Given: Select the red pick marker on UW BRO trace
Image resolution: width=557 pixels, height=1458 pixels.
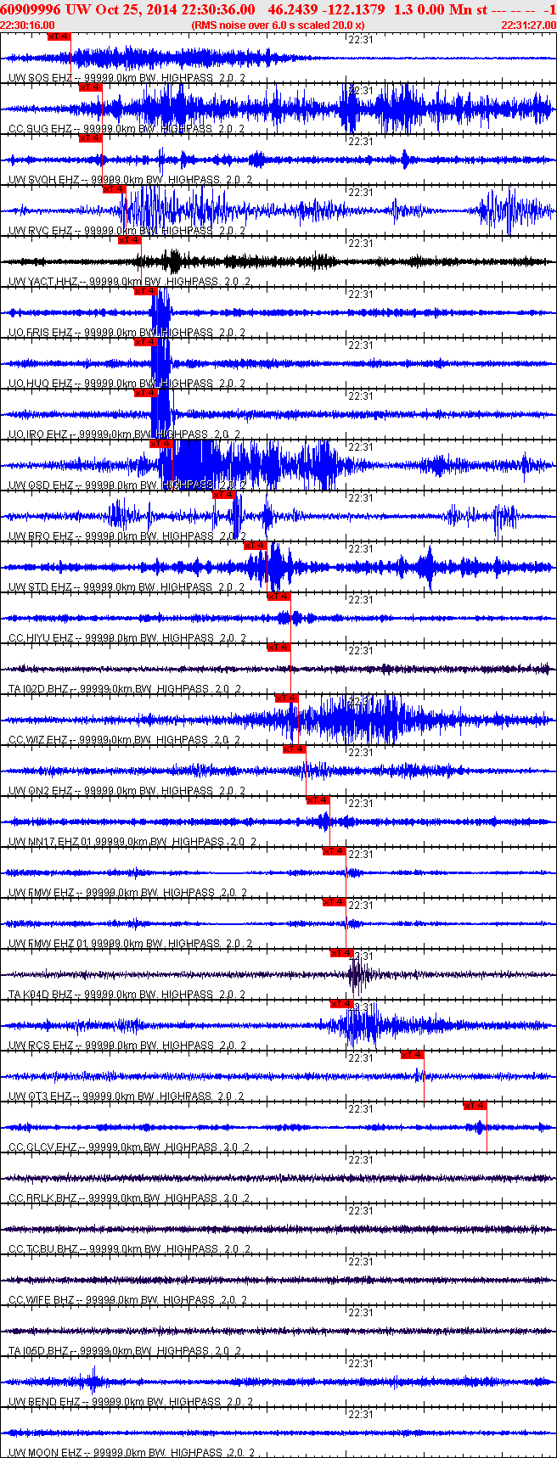Looking at the screenshot, I should (223, 494).
